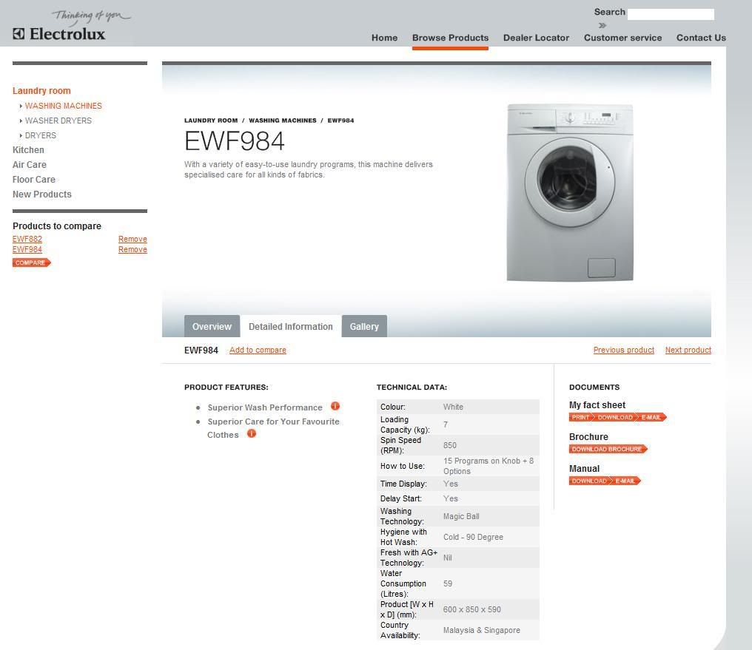Click Superior Wash Performance feature text

pos(265,407)
